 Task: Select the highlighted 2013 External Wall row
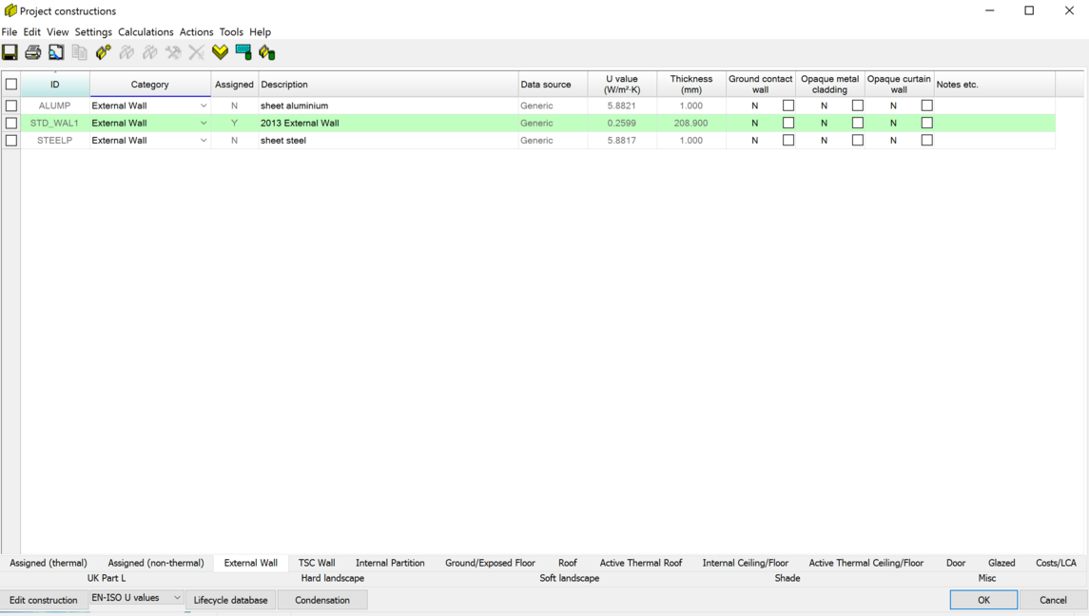380,123
